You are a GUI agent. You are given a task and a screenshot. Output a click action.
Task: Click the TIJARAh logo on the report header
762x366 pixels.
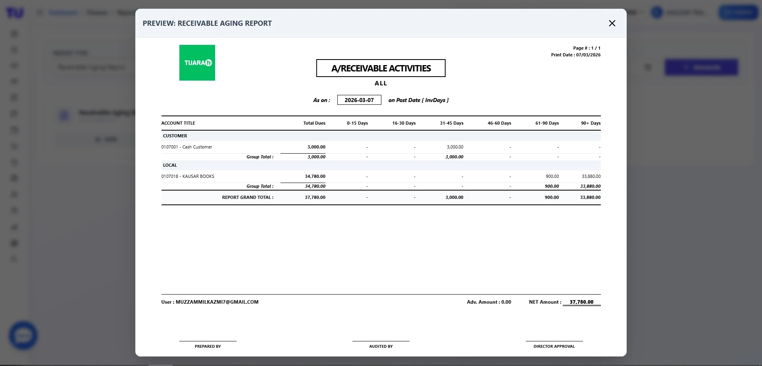[x=197, y=62]
